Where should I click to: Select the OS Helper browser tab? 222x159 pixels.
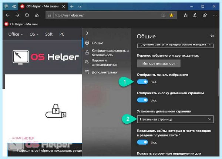43,7
